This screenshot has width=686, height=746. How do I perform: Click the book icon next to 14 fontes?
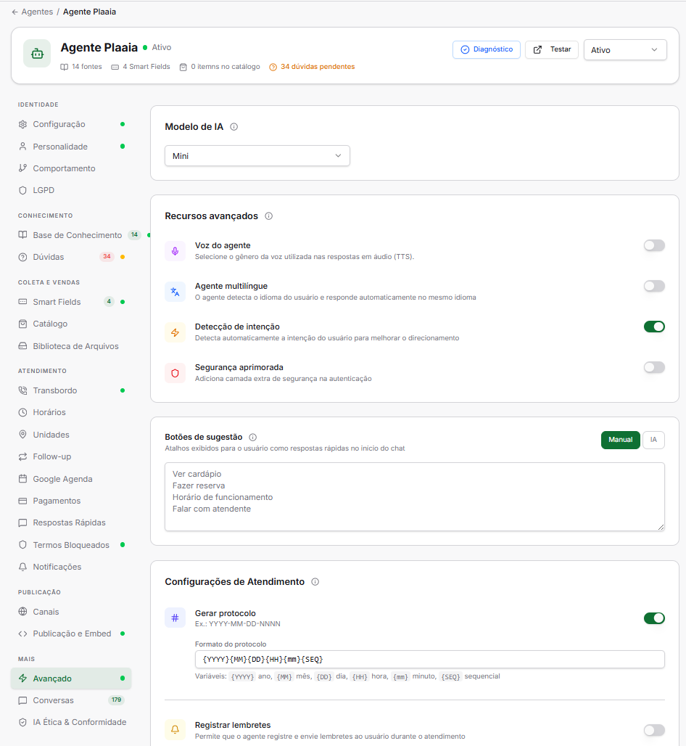pos(65,67)
